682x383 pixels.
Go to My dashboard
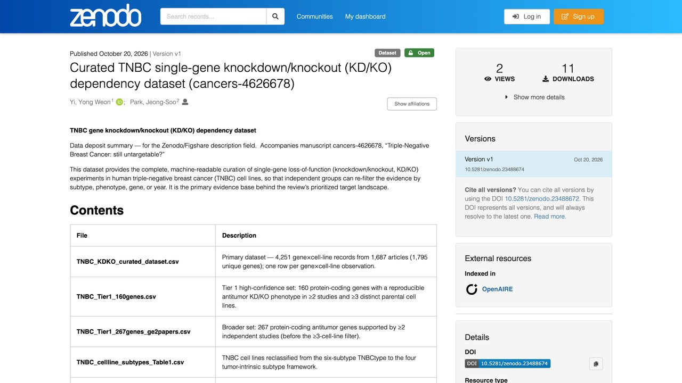366,16
